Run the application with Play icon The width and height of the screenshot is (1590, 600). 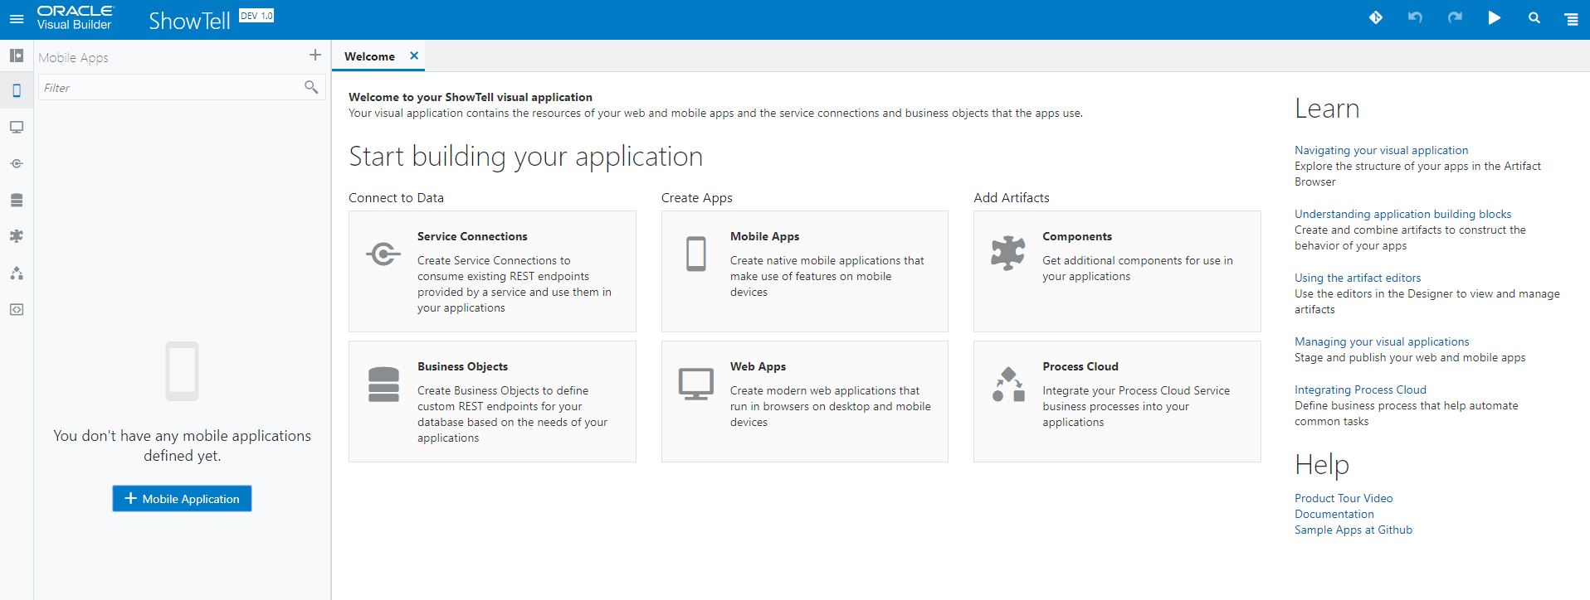pos(1495,17)
